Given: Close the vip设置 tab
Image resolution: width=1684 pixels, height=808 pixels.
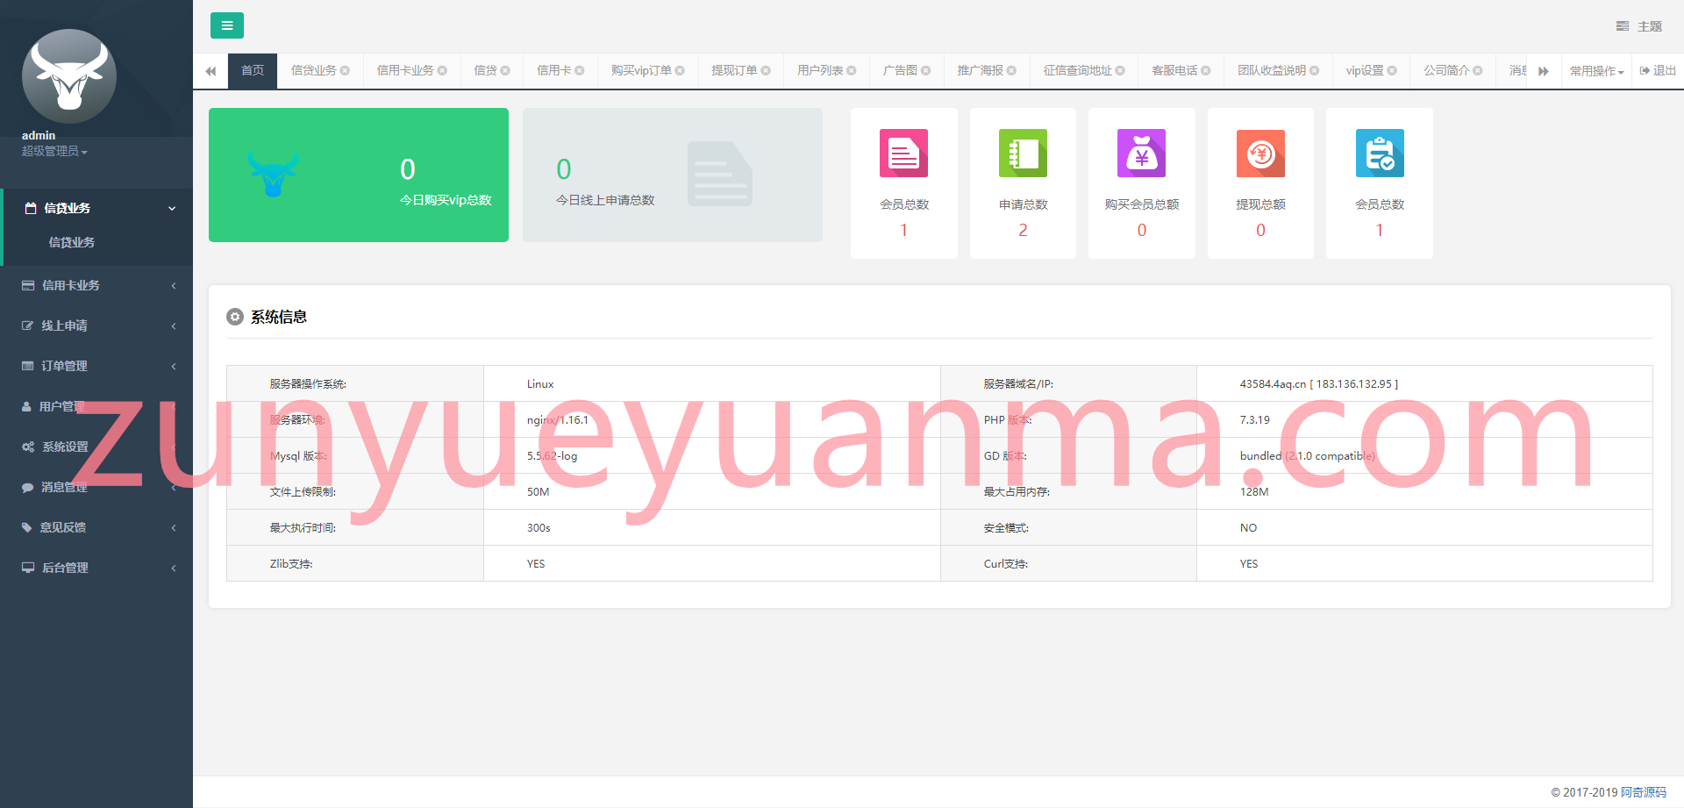Looking at the screenshot, I should pos(1392,71).
